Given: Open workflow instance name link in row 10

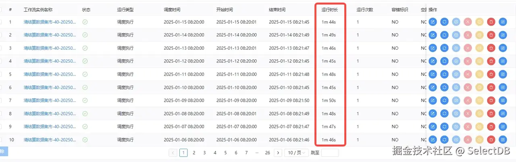Looking at the screenshot, I should [x=50, y=140].
